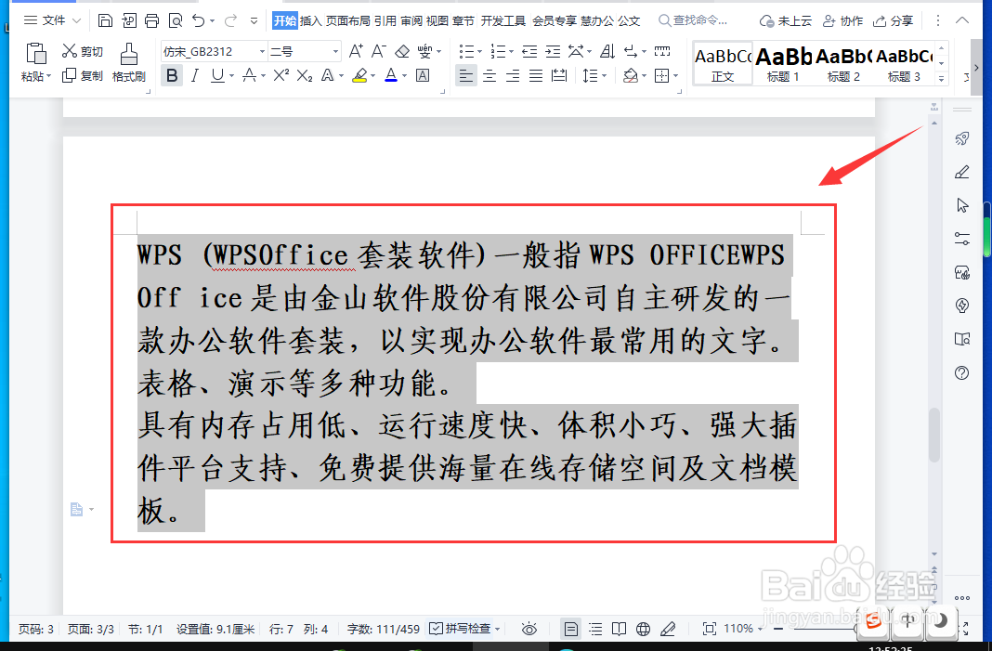Expand the numbered list dropdown arrow
This screenshot has width=992, height=651.
[511, 52]
